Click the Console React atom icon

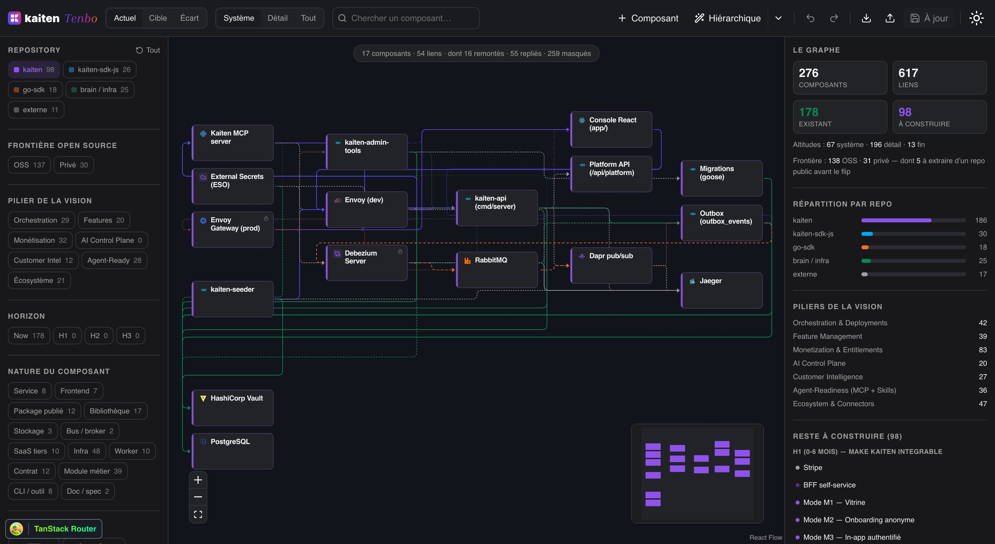[582, 120]
